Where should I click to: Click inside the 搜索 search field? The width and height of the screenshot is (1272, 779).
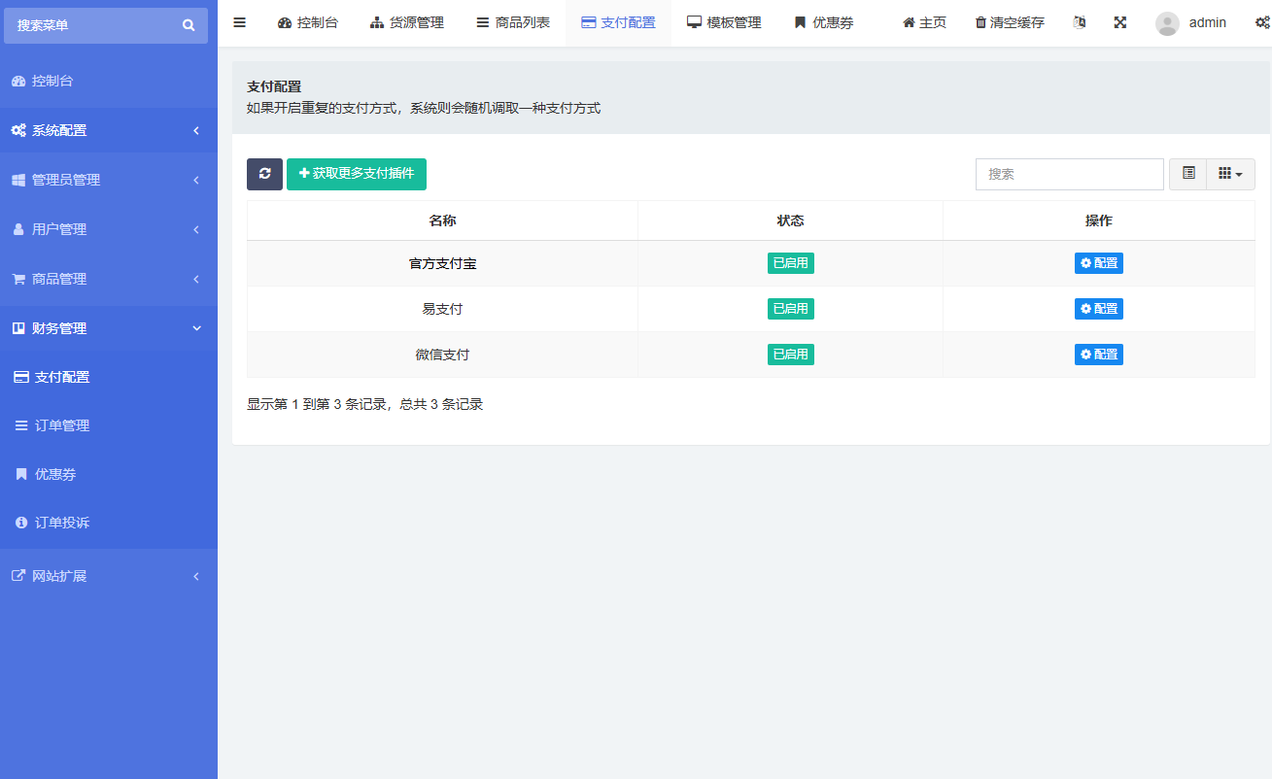coord(1069,174)
